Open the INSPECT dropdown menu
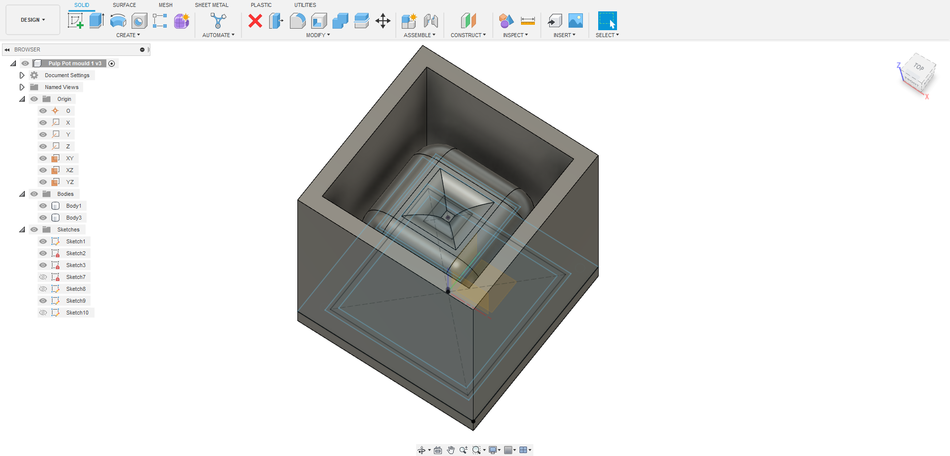The width and height of the screenshot is (950, 456). tap(516, 35)
